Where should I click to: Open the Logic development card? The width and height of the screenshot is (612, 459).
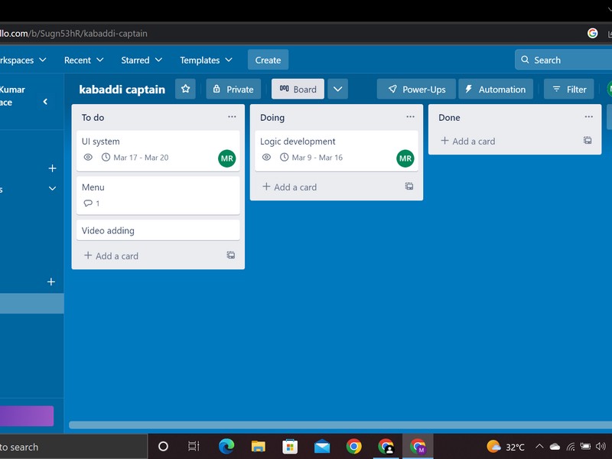(x=337, y=151)
